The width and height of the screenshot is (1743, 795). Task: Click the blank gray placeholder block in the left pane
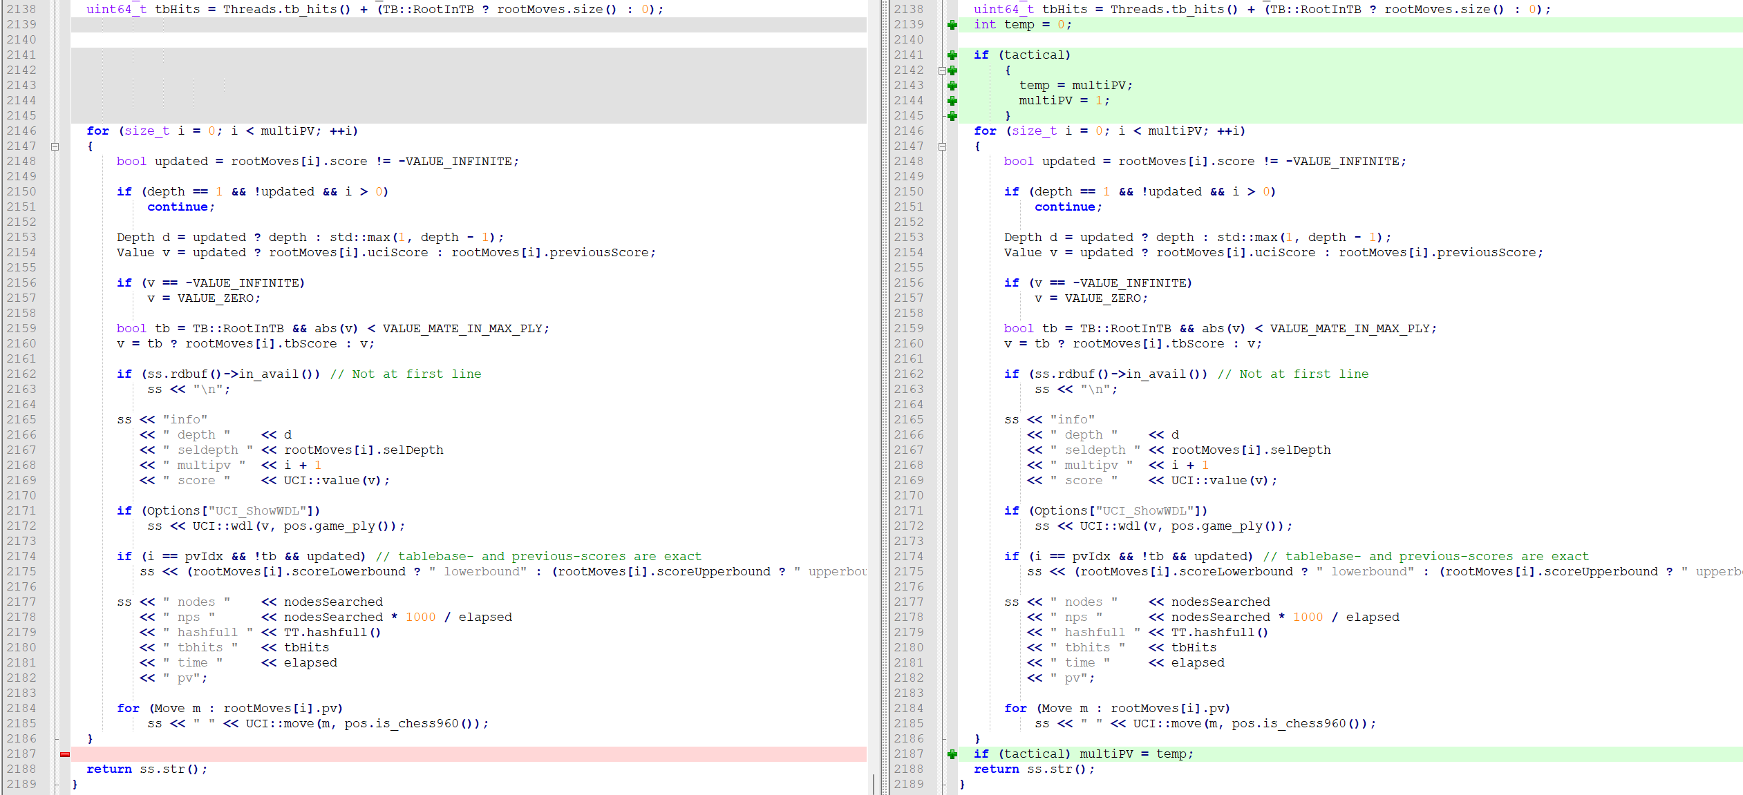point(469,86)
